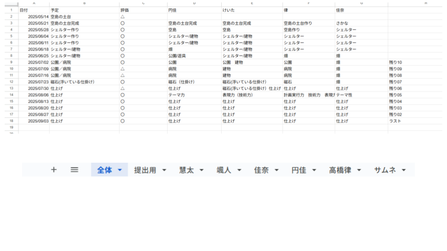Open the 佳奈 sheet tab

click(261, 170)
